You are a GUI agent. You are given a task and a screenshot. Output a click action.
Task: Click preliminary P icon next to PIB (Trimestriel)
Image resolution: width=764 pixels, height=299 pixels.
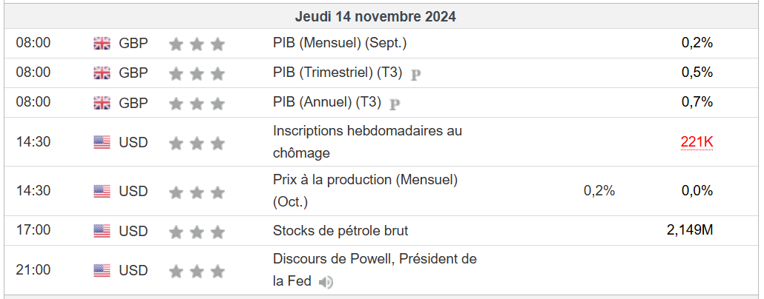tap(416, 74)
